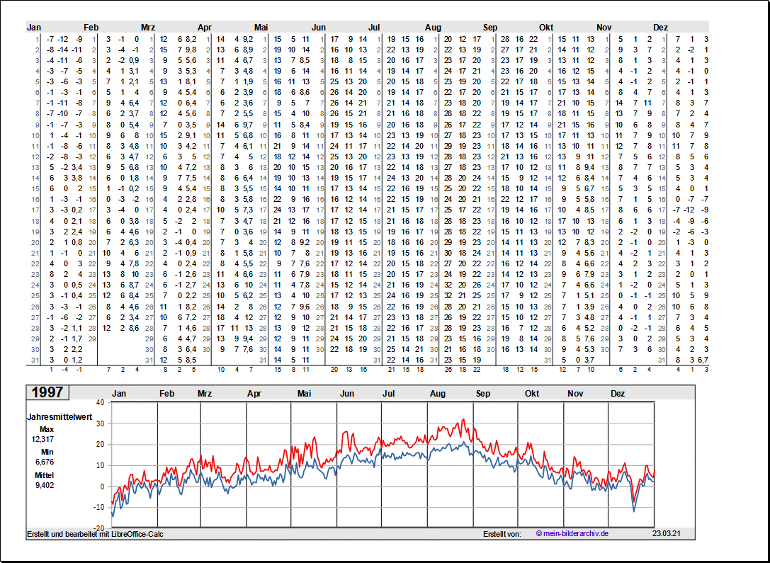Select the date 23.03.21 in the footer
This screenshot has width=770, height=563.
666,533
